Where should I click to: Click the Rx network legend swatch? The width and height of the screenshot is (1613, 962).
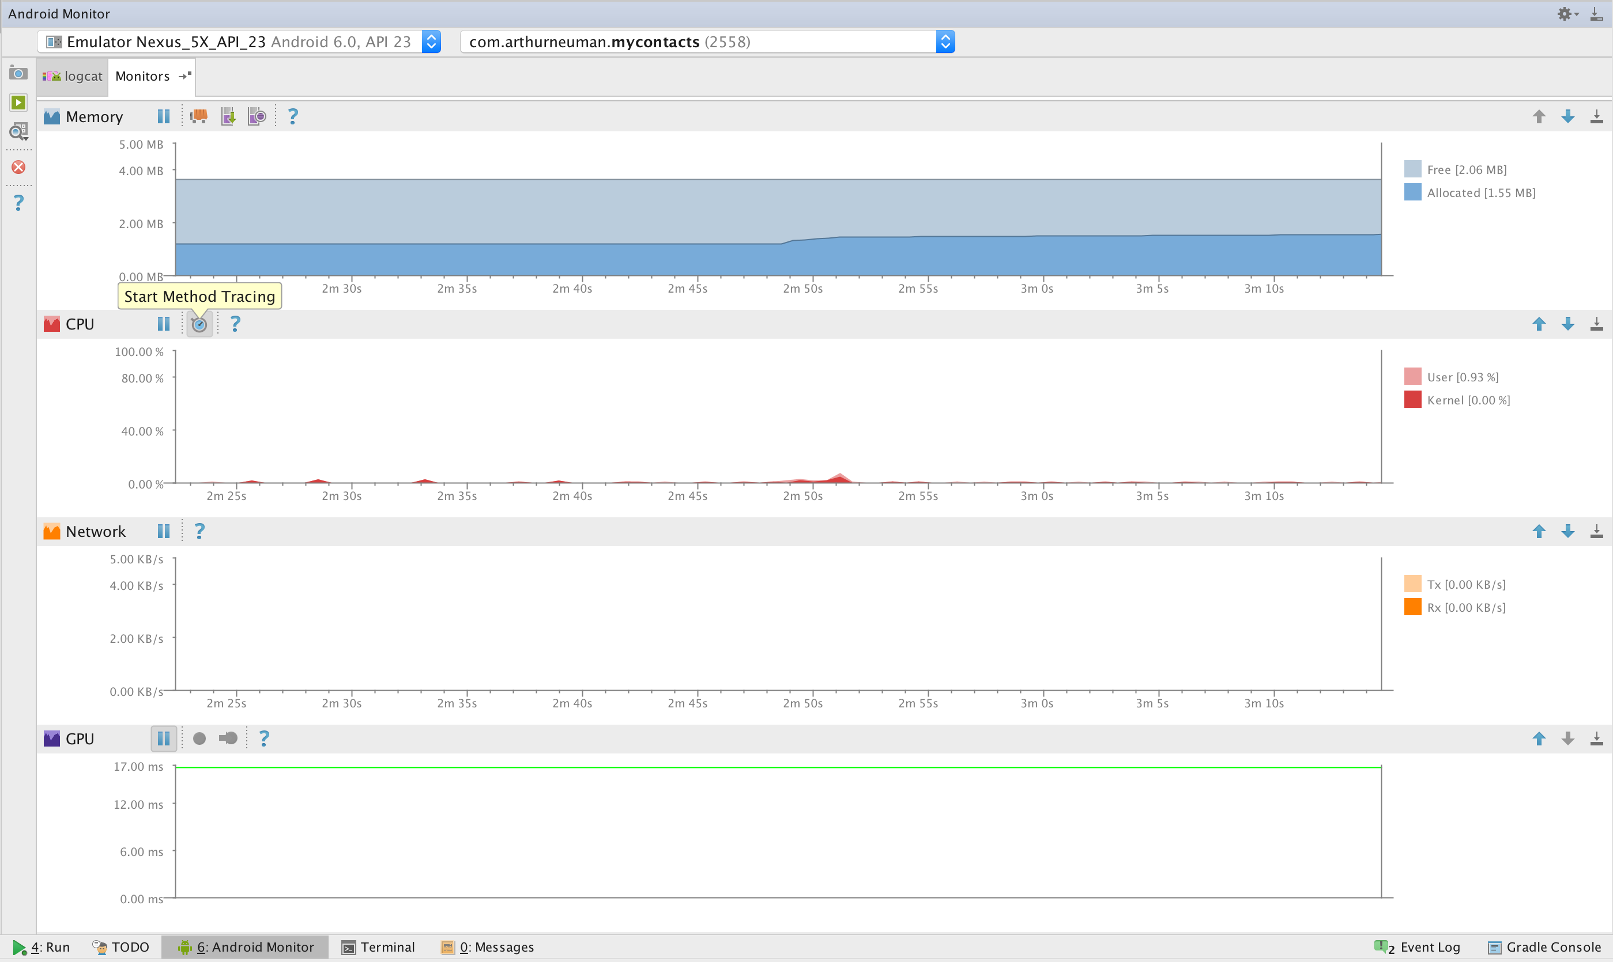[x=1412, y=607]
